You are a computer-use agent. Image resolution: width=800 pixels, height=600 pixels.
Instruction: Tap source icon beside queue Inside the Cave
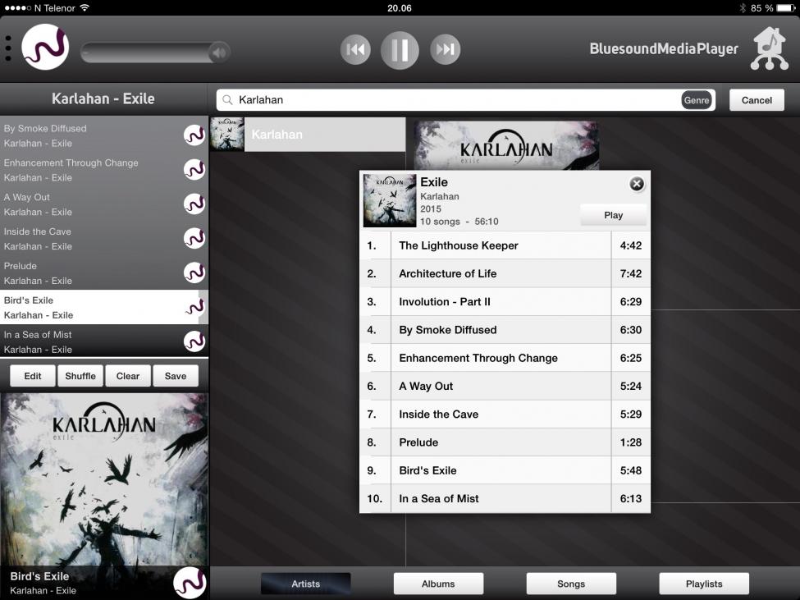tap(194, 238)
